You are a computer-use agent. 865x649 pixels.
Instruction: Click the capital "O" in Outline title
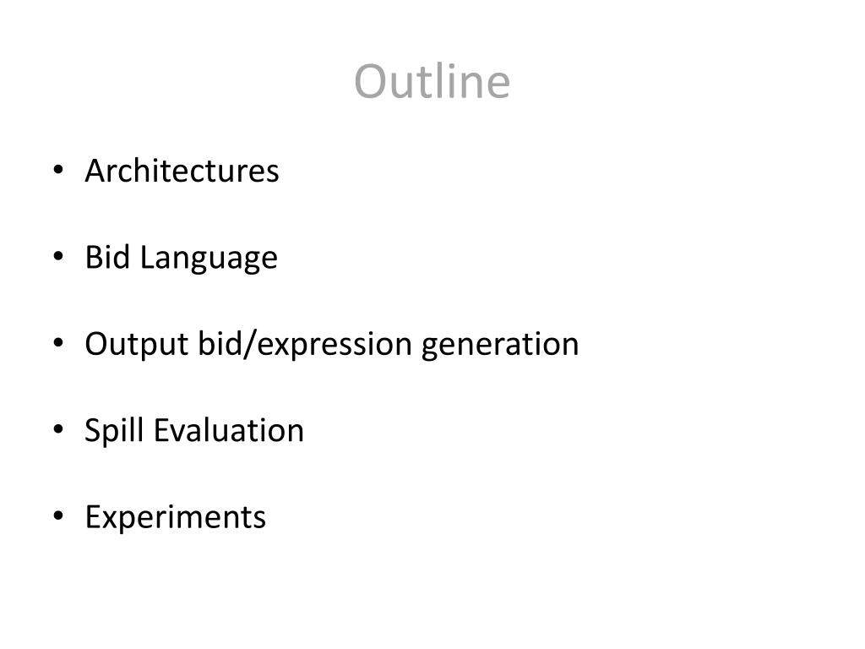click(x=371, y=82)
